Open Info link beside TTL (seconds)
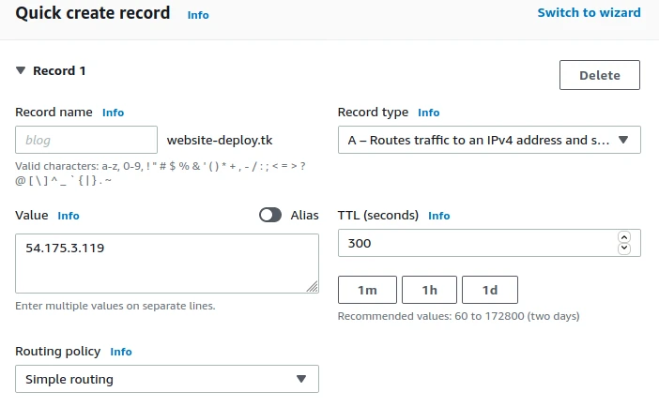Screen dimensions: 659x407 (438, 216)
